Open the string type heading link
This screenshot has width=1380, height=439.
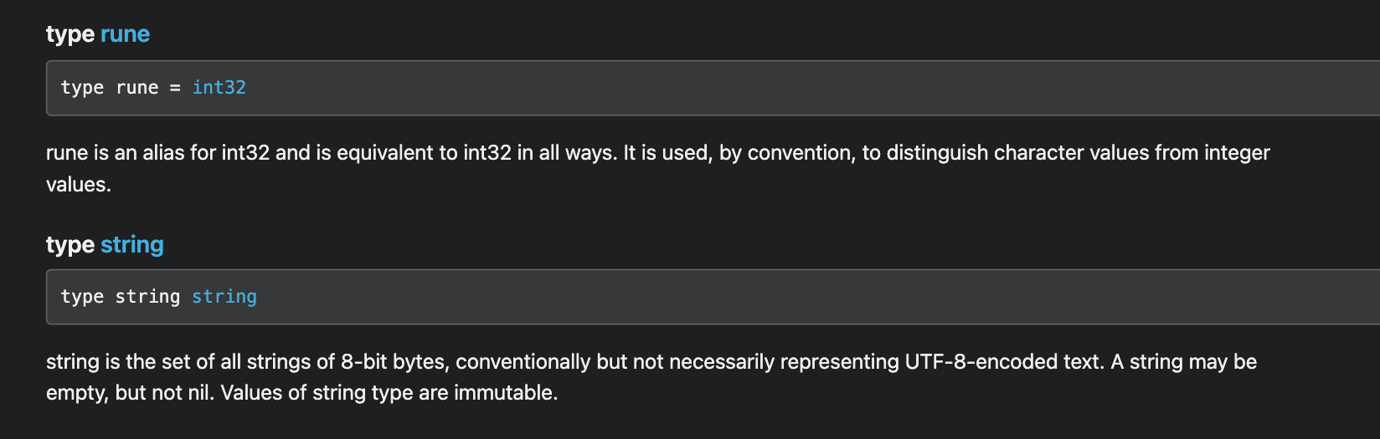[132, 245]
